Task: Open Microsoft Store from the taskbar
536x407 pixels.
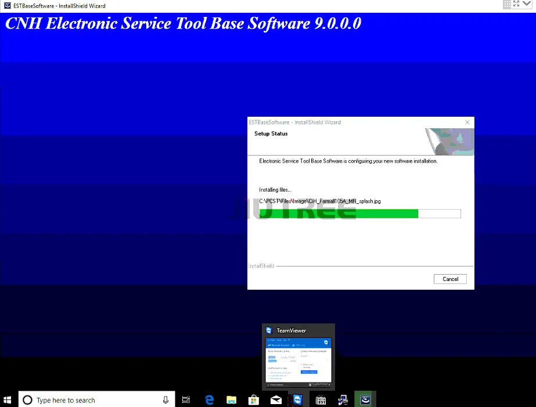Action: click(254, 399)
